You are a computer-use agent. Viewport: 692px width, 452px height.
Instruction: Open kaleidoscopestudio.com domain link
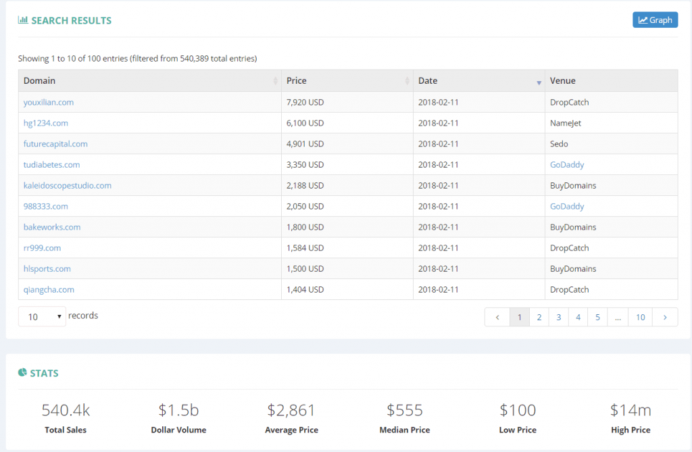pos(68,185)
